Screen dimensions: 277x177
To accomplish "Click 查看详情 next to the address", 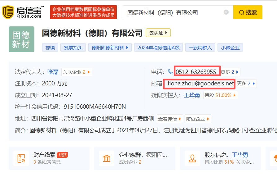I will (x=170, y=119).
